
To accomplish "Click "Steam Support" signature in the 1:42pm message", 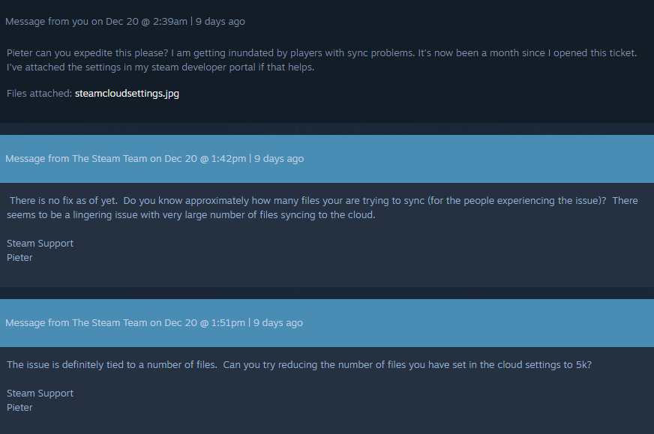I will (40, 244).
